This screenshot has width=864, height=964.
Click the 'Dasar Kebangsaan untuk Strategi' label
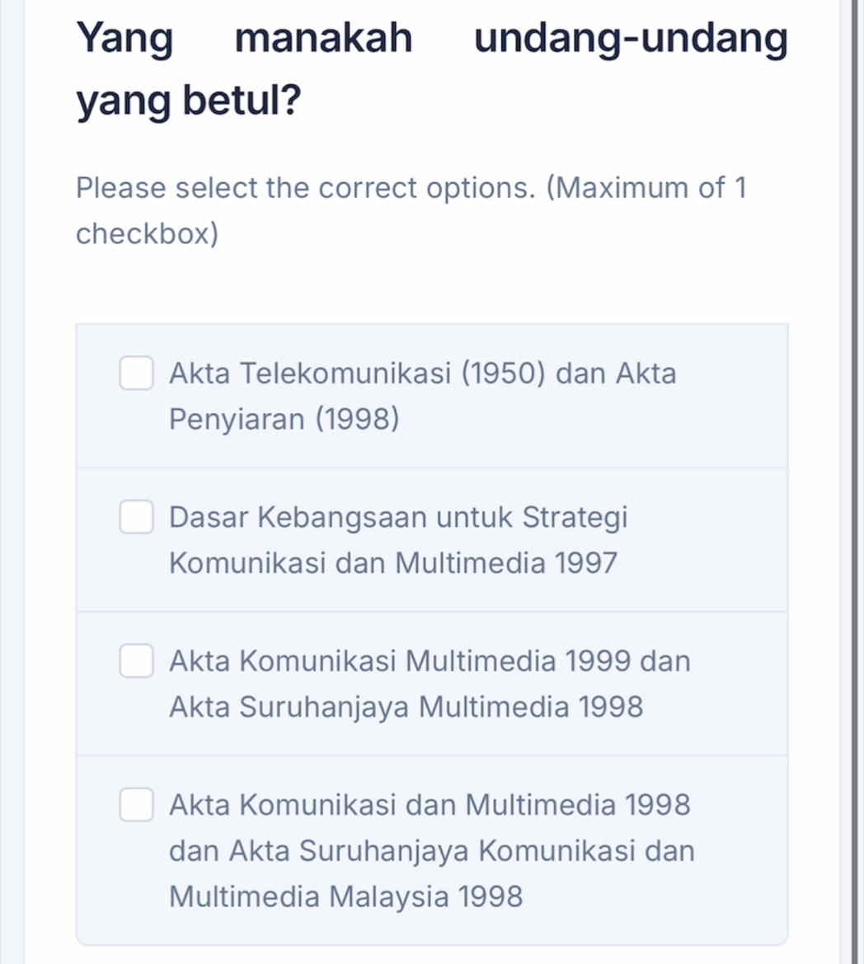(398, 518)
